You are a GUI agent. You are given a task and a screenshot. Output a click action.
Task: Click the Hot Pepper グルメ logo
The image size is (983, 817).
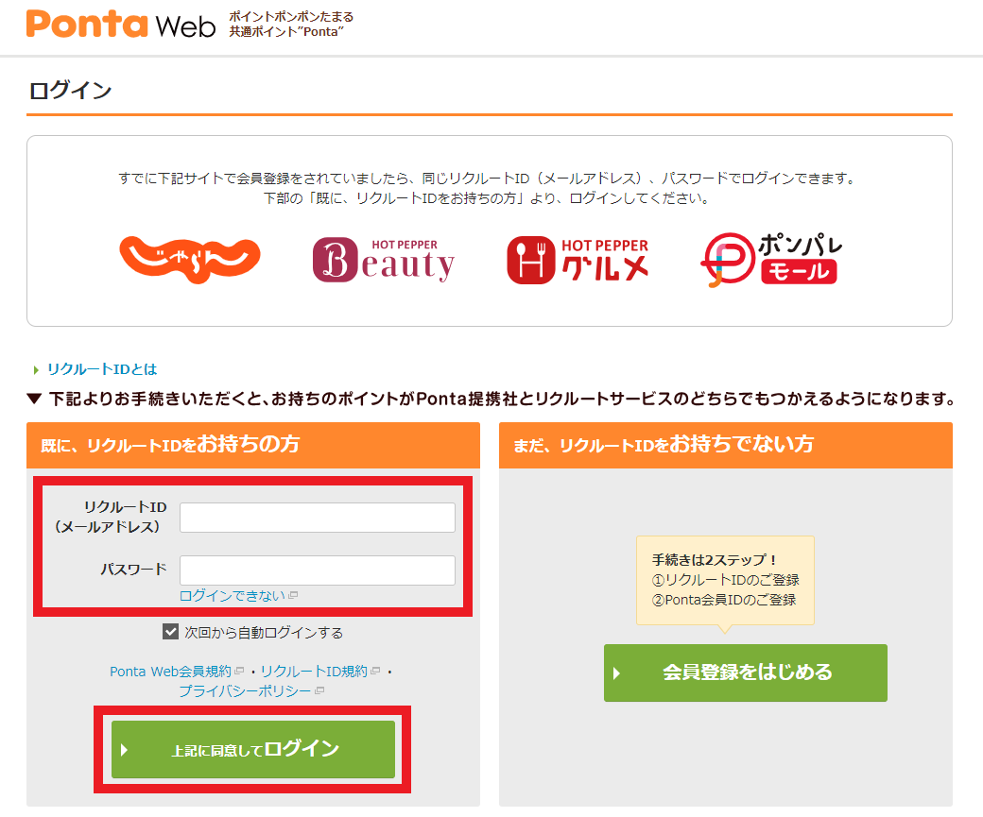578,260
